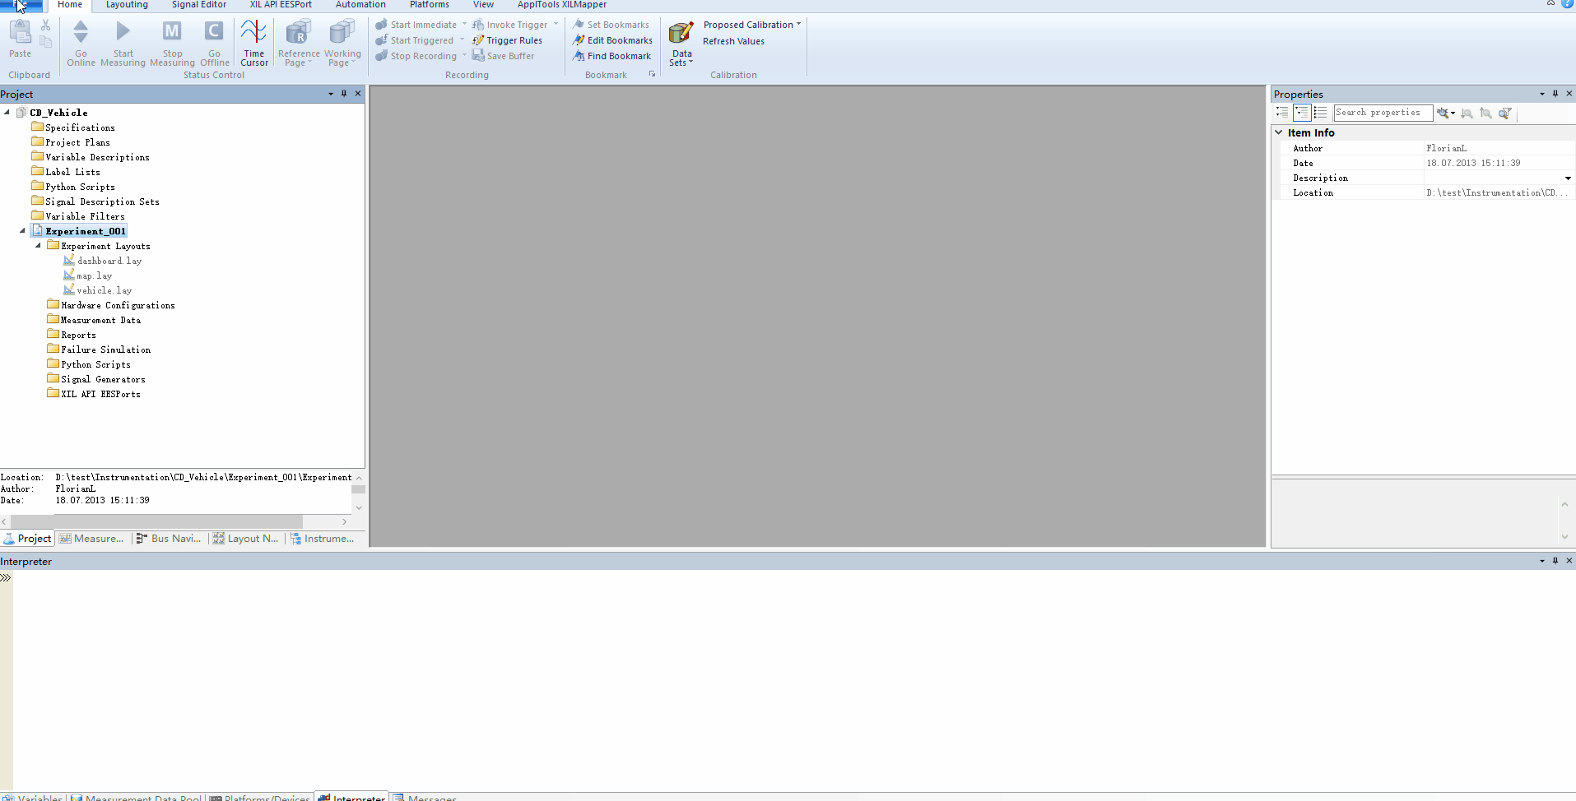1576x801 pixels.
Task: Collapse Experiment_001 tree node
Action: pyautogui.click(x=23, y=231)
